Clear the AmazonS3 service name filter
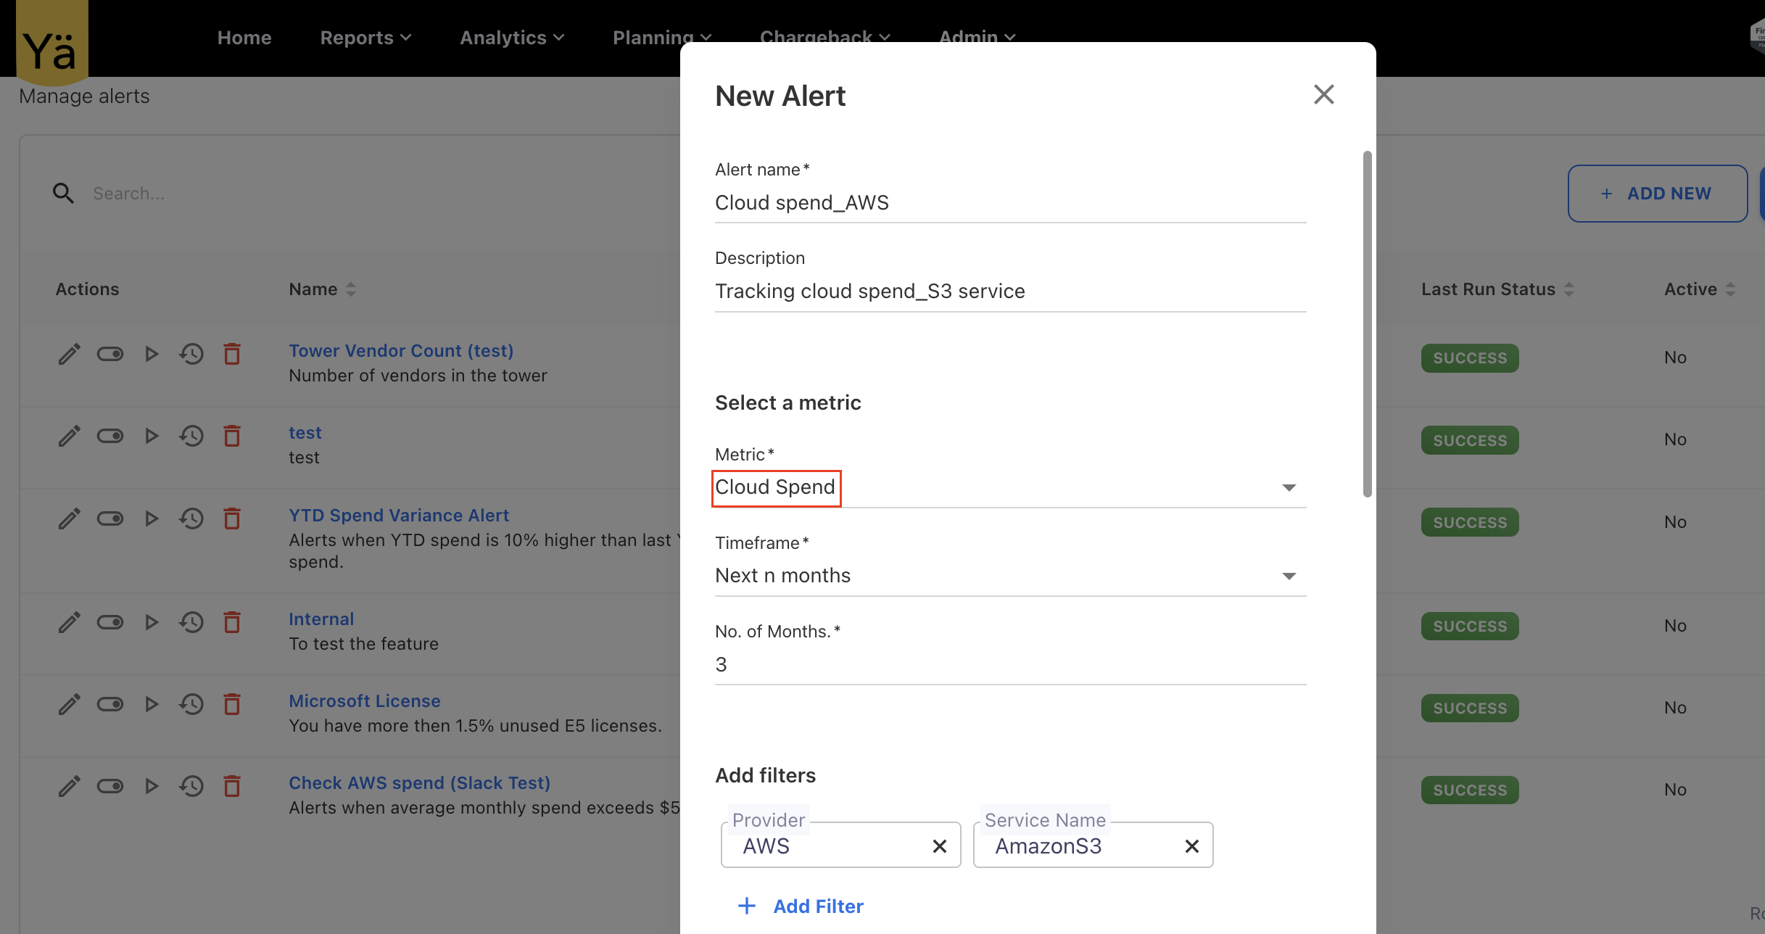Screen dimensions: 1765x934 (1191, 846)
